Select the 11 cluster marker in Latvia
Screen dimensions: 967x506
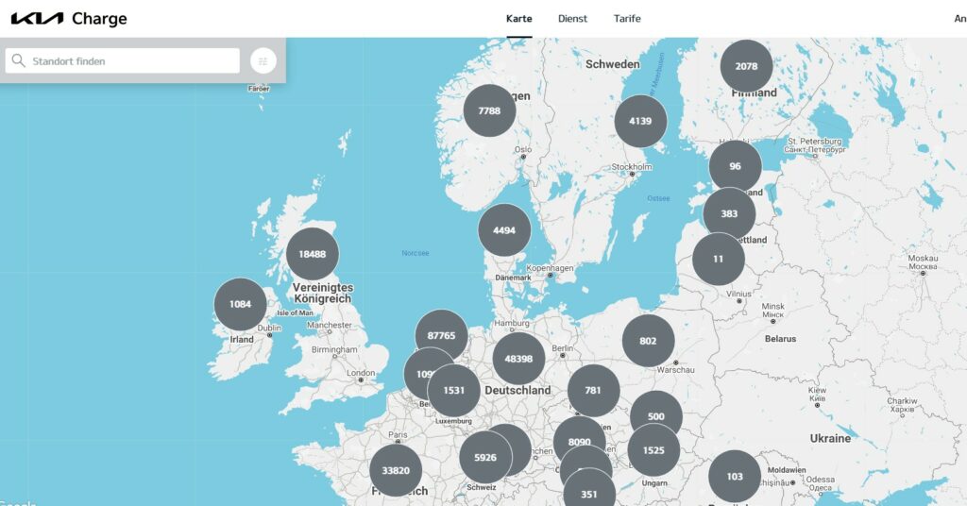(x=719, y=259)
